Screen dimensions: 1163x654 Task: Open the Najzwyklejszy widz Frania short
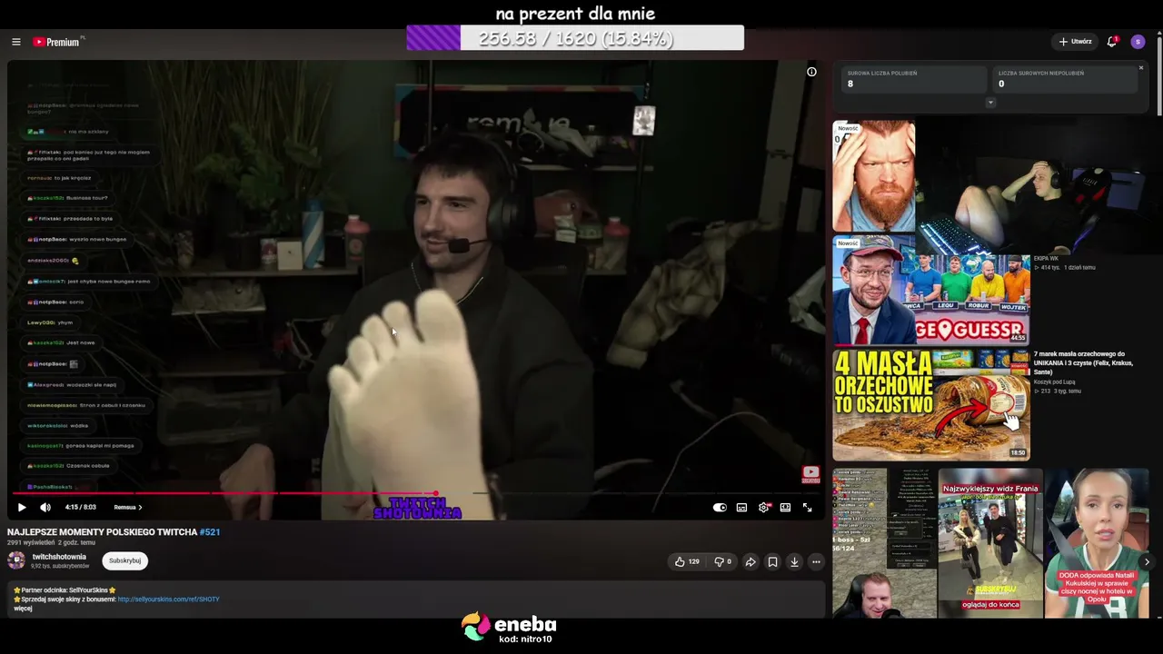(990, 543)
